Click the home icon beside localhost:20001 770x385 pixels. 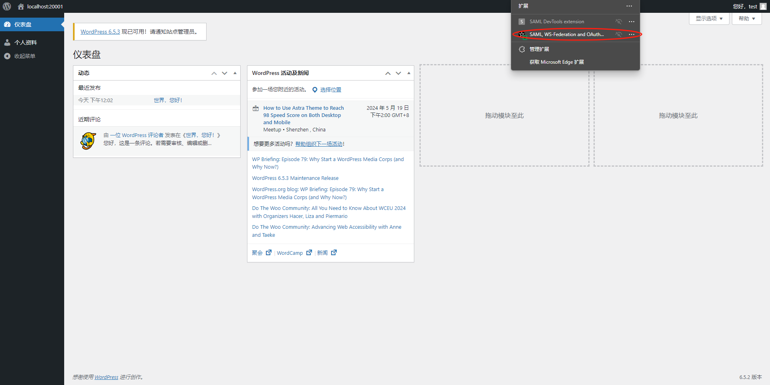coord(21,6)
